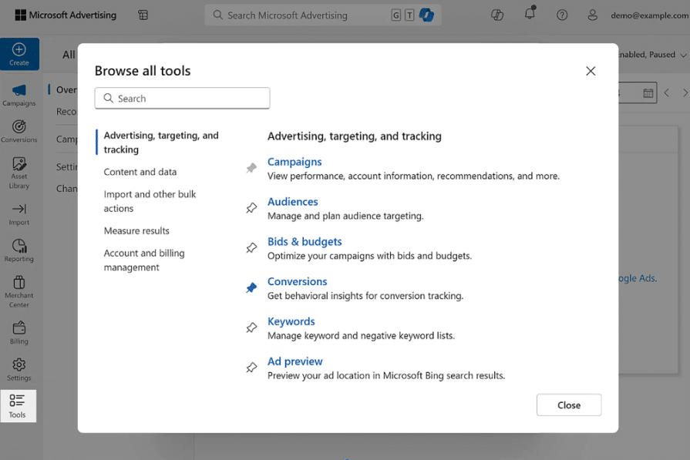690x460 pixels.
Task: Open Campaigns from the left sidebar
Action: [x=19, y=95]
